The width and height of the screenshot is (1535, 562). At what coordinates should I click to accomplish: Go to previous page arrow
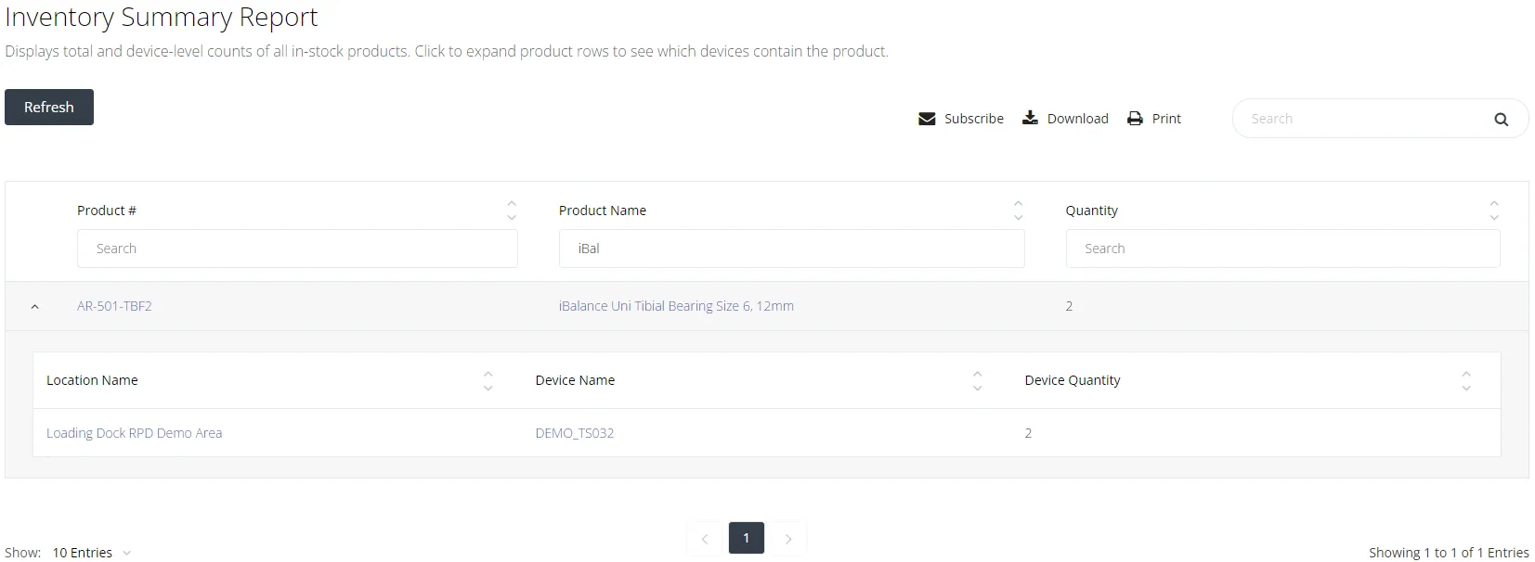[x=705, y=539]
